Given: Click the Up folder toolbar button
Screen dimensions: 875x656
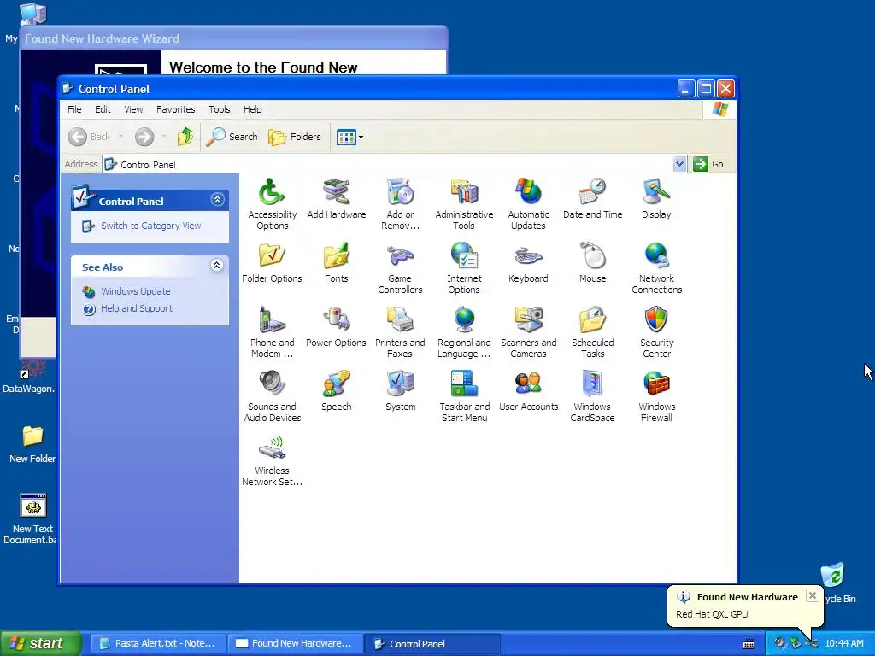Looking at the screenshot, I should pyautogui.click(x=185, y=137).
